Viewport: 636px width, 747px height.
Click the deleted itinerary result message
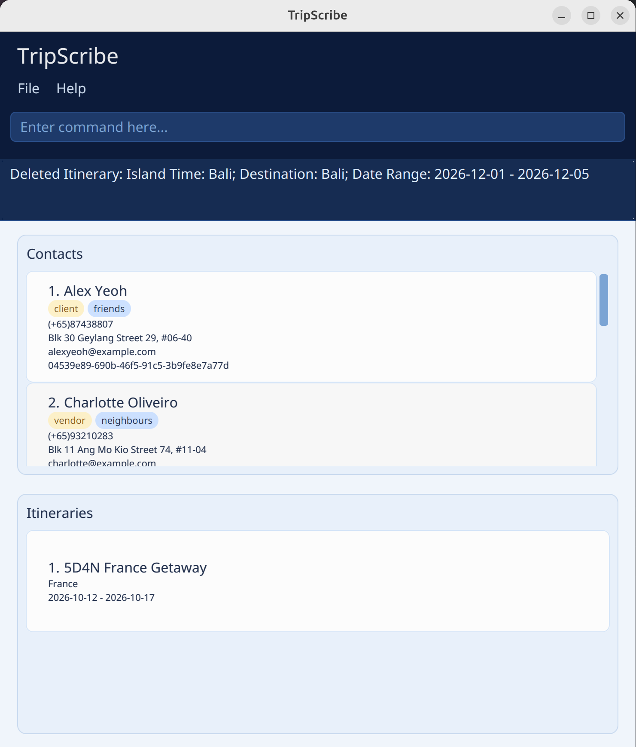[x=299, y=174]
